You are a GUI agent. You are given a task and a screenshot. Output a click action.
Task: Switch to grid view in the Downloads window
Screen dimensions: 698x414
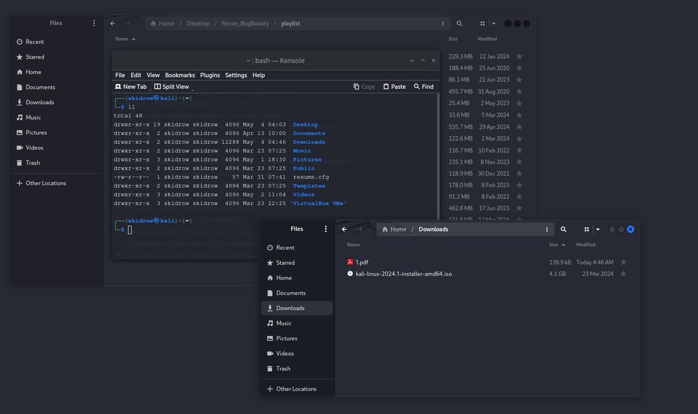586,229
